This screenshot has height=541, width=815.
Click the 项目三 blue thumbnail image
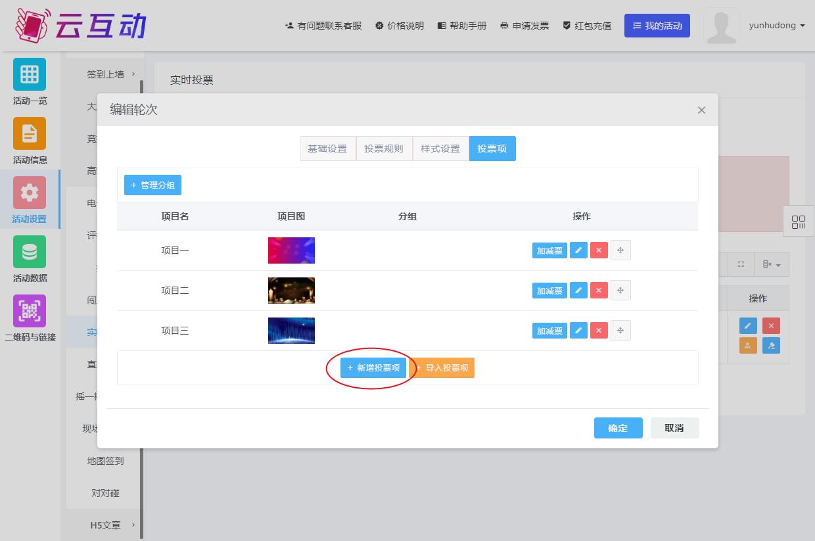pyautogui.click(x=291, y=331)
